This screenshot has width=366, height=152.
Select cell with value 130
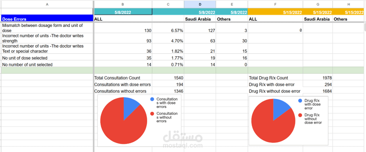coord(123,28)
